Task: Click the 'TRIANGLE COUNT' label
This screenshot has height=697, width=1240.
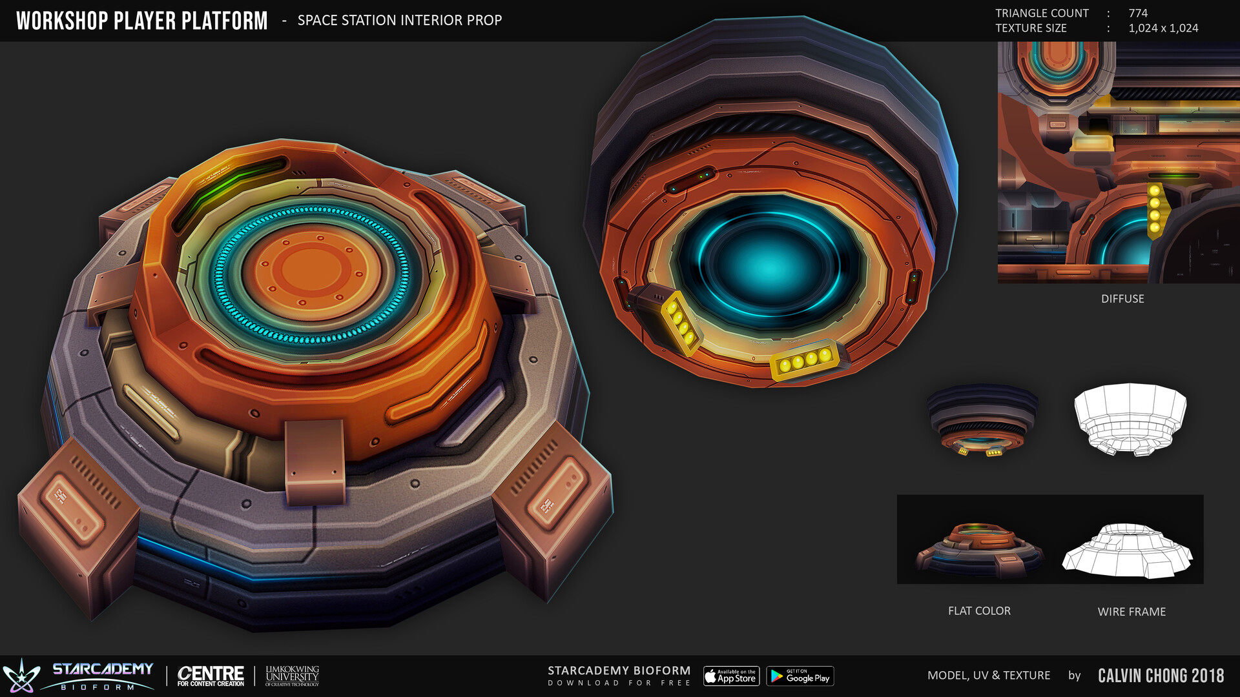Action: [1042, 13]
